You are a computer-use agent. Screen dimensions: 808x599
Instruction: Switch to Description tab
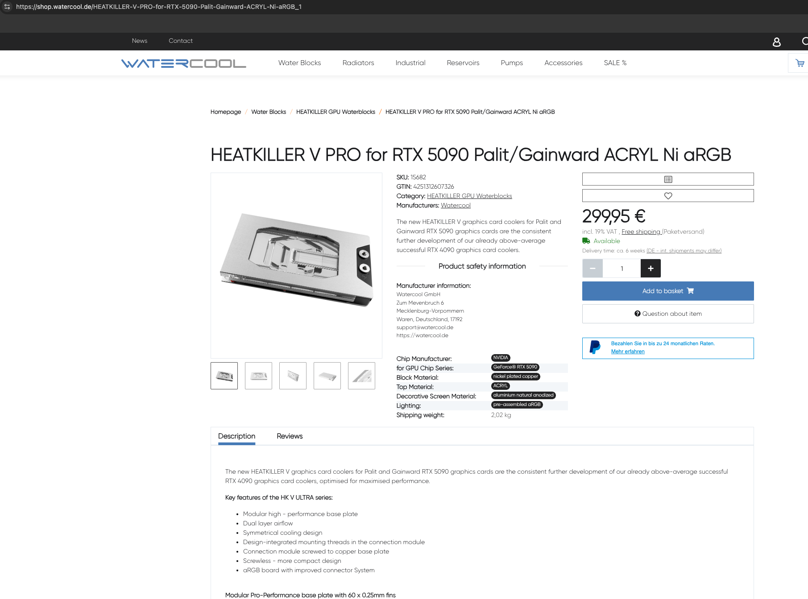coord(236,436)
